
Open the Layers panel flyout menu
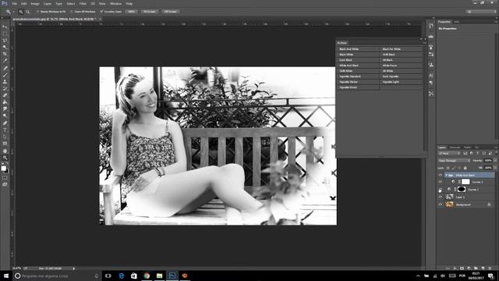tap(496, 148)
